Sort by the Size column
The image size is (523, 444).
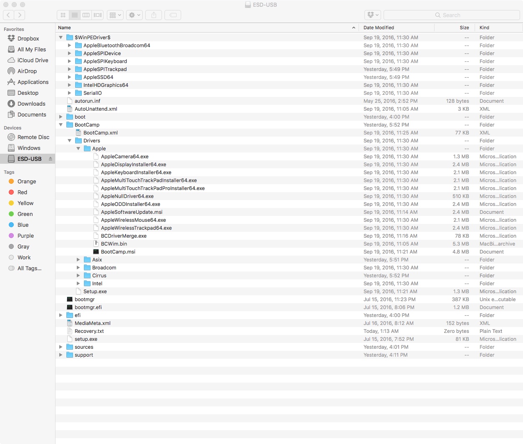tap(454, 28)
